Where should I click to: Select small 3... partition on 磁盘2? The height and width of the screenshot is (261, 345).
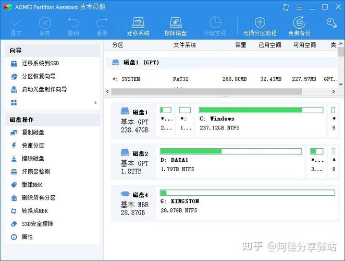coord(317,162)
